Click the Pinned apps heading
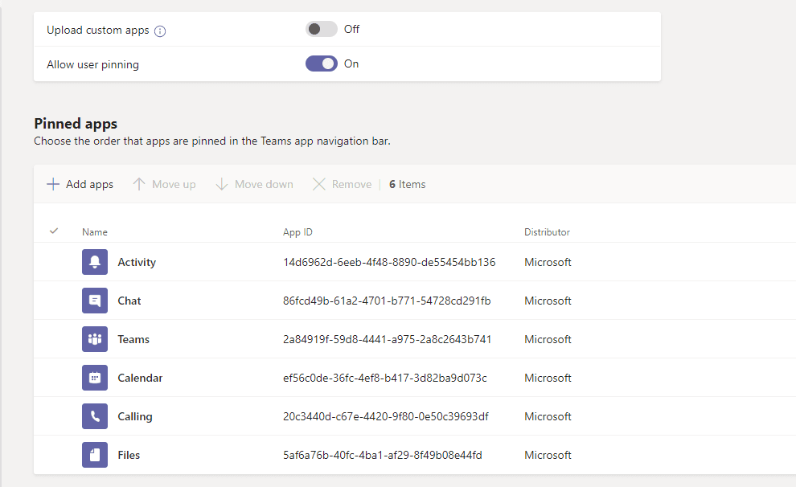796x487 pixels. (x=76, y=124)
